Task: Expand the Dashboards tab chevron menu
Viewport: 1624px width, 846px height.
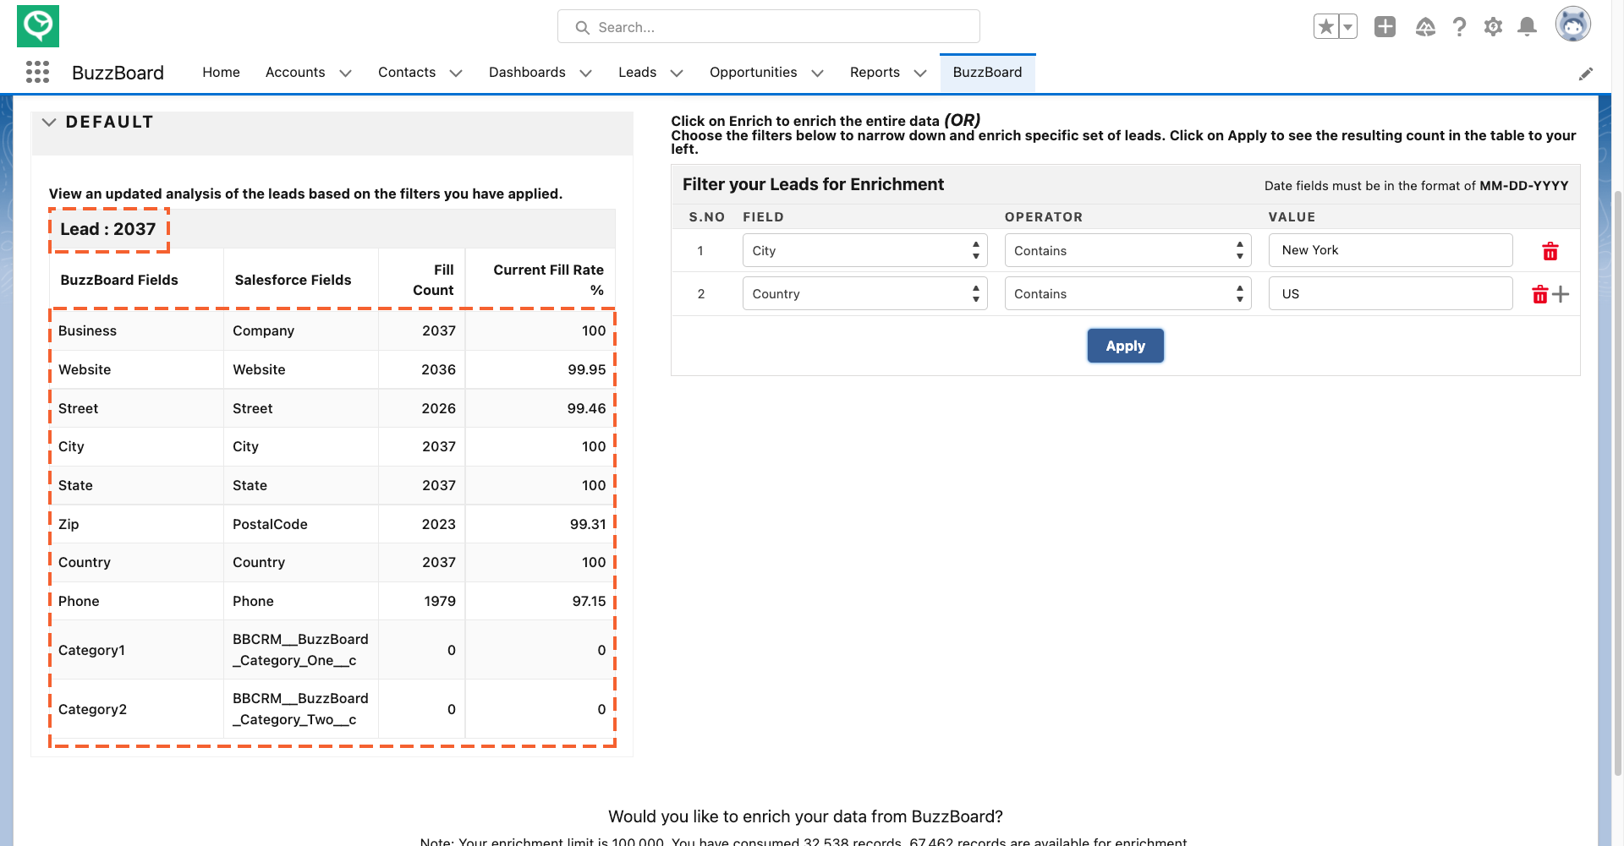Action: [x=585, y=74]
